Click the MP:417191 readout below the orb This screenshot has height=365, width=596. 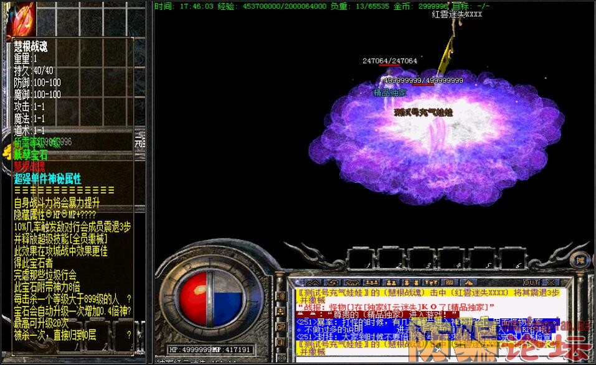pos(231,350)
